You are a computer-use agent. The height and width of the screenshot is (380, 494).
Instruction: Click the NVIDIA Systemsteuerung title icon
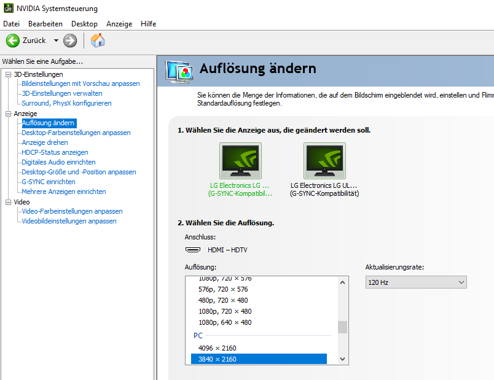pos(9,8)
